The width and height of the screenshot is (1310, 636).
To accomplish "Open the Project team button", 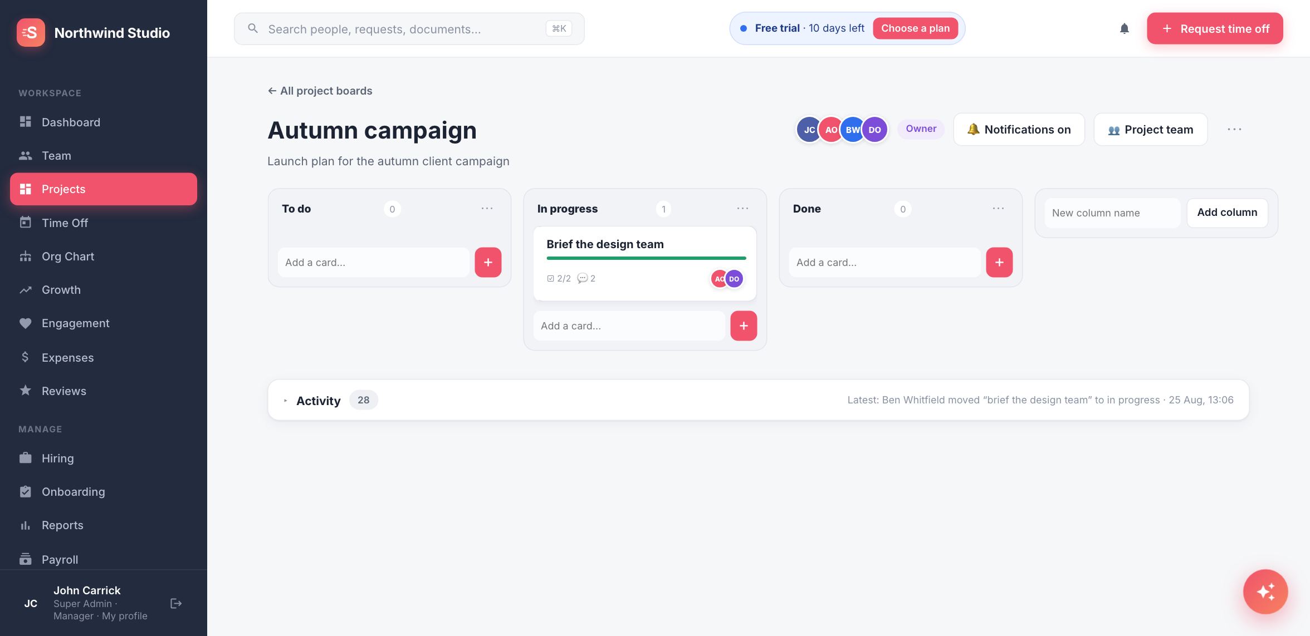I will click(1150, 130).
